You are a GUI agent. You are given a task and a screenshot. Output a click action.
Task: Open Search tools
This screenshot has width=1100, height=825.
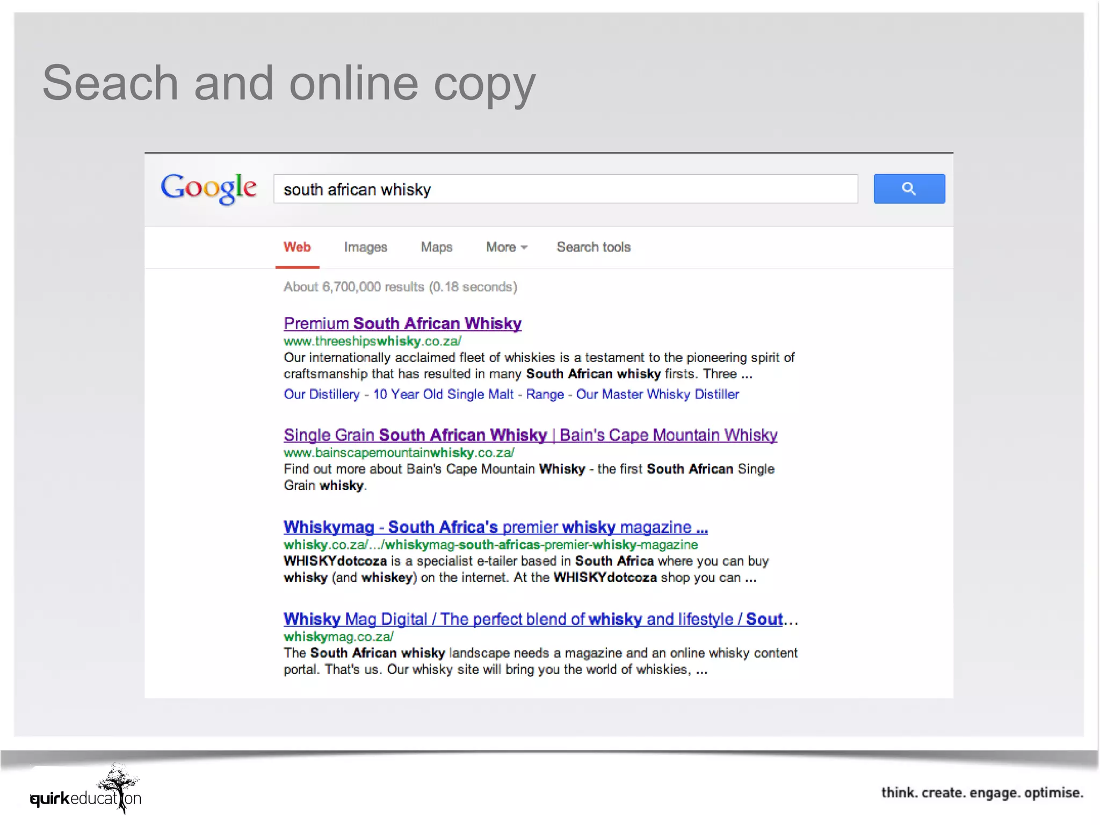click(x=594, y=247)
